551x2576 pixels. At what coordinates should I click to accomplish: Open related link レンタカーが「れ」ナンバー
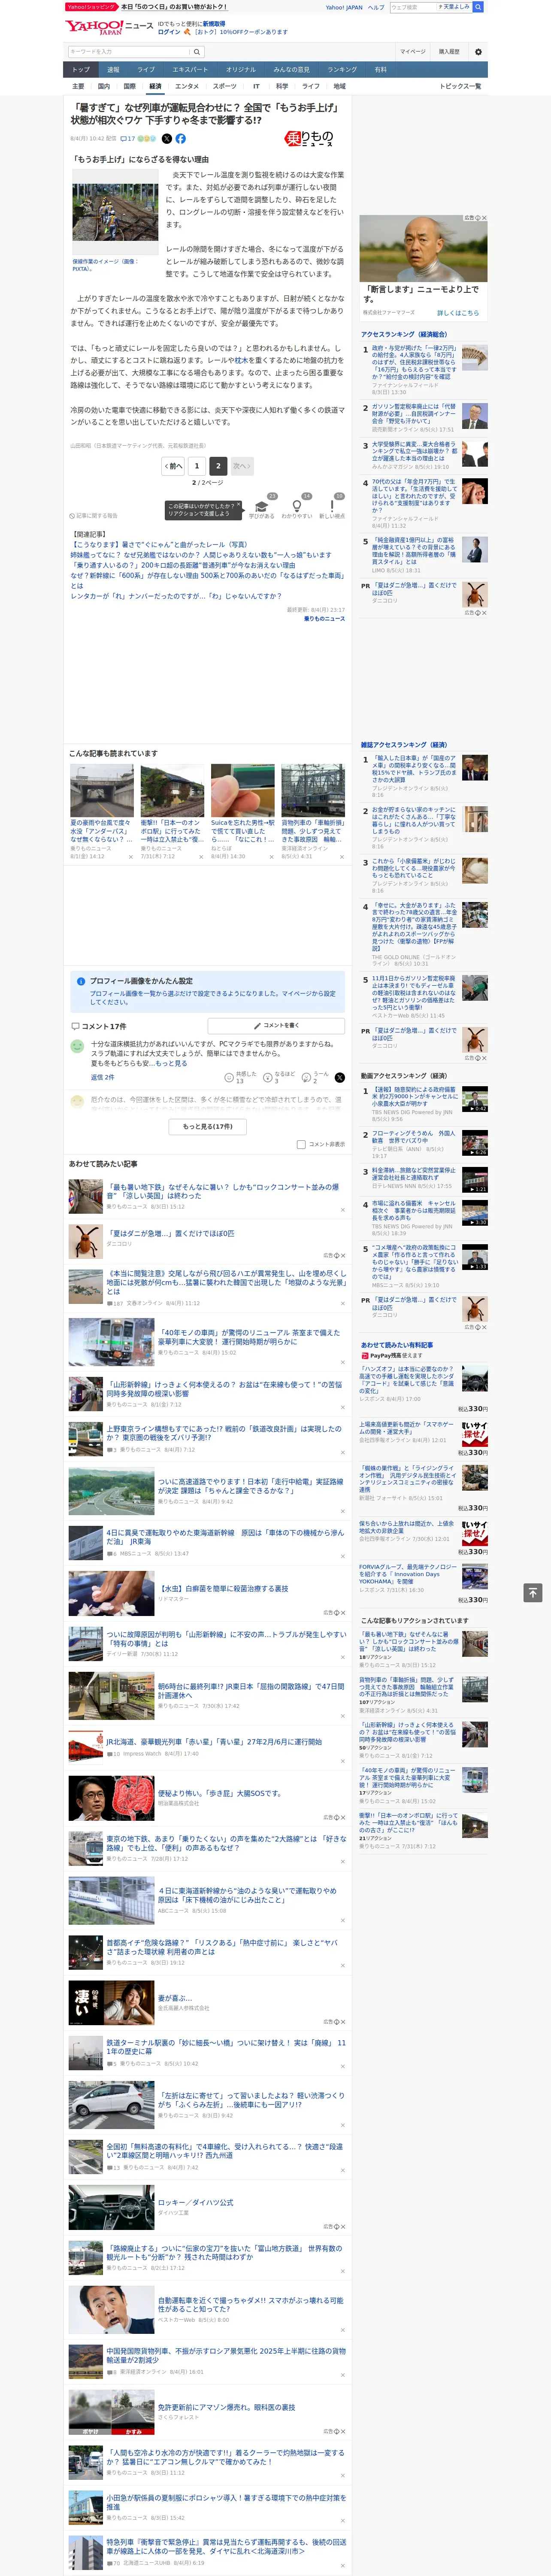click(176, 596)
